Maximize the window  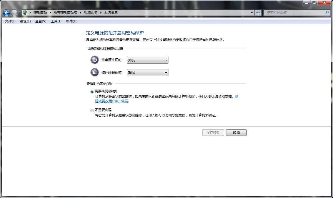[314, 3]
